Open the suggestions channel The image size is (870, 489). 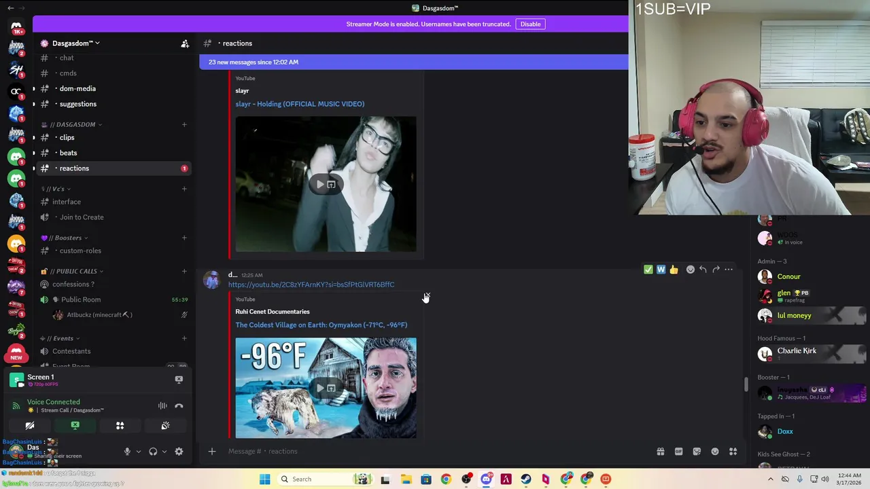[114, 104]
